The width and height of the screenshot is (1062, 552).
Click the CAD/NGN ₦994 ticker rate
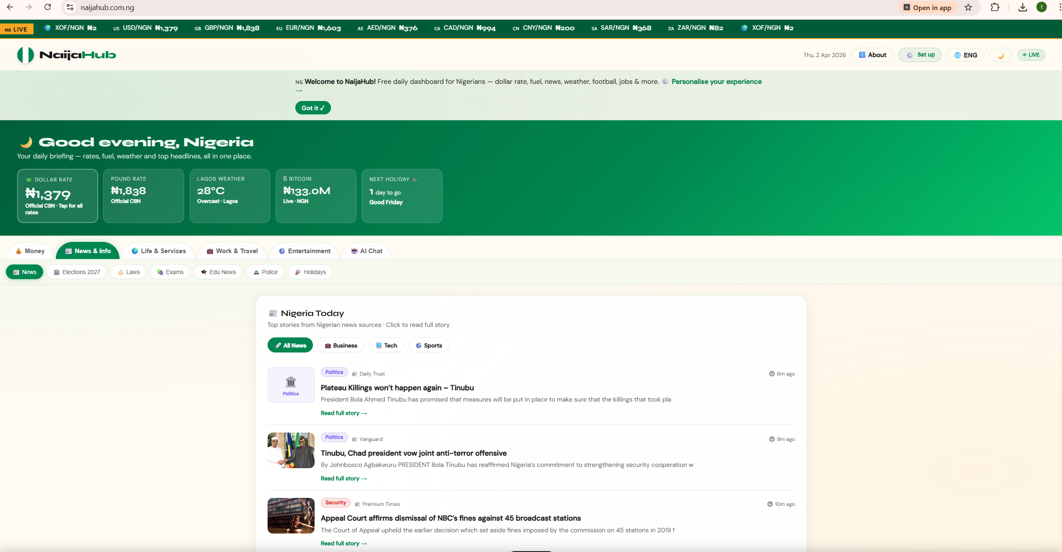click(465, 28)
